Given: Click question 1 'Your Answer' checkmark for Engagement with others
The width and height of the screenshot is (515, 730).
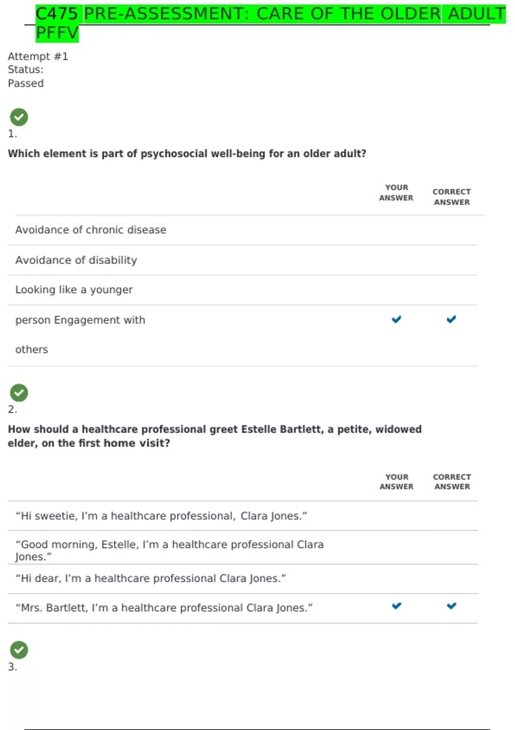Looking at the screenshot, I should coord(397,319).
